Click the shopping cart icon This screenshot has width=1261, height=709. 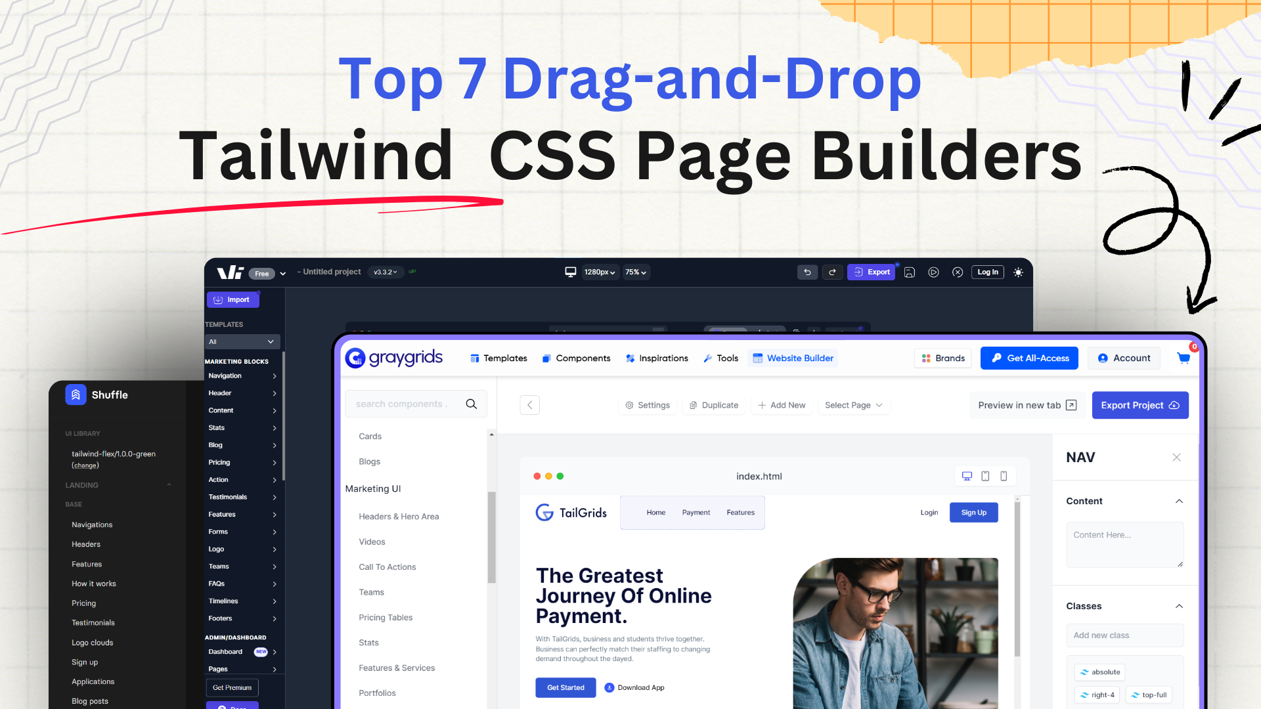1184,358
